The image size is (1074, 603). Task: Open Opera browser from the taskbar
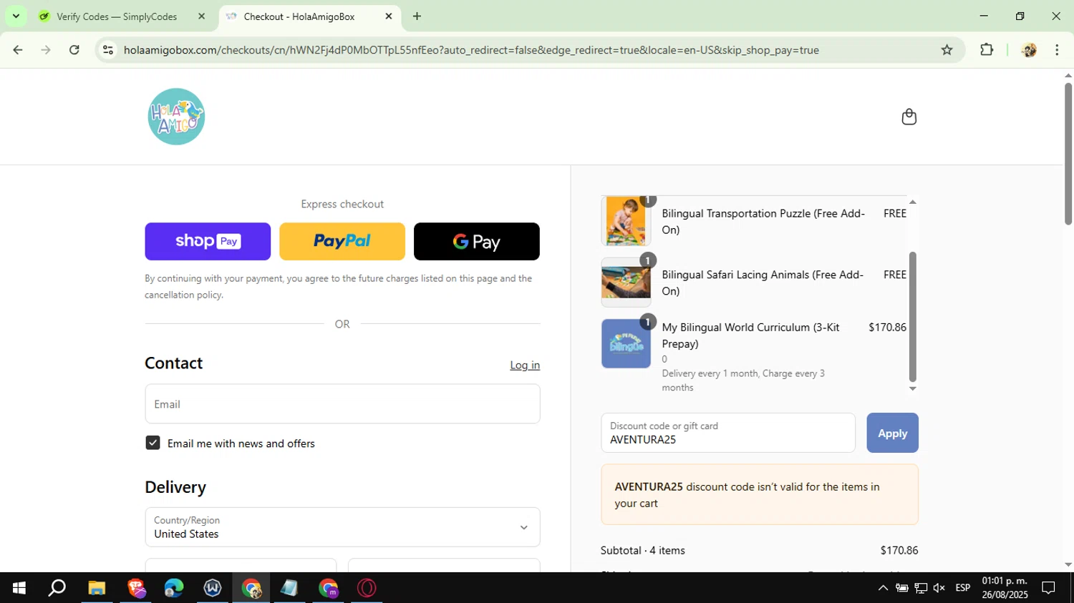[367, 588]
